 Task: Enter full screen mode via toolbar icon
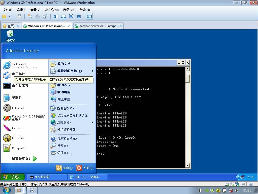[71, 16]
